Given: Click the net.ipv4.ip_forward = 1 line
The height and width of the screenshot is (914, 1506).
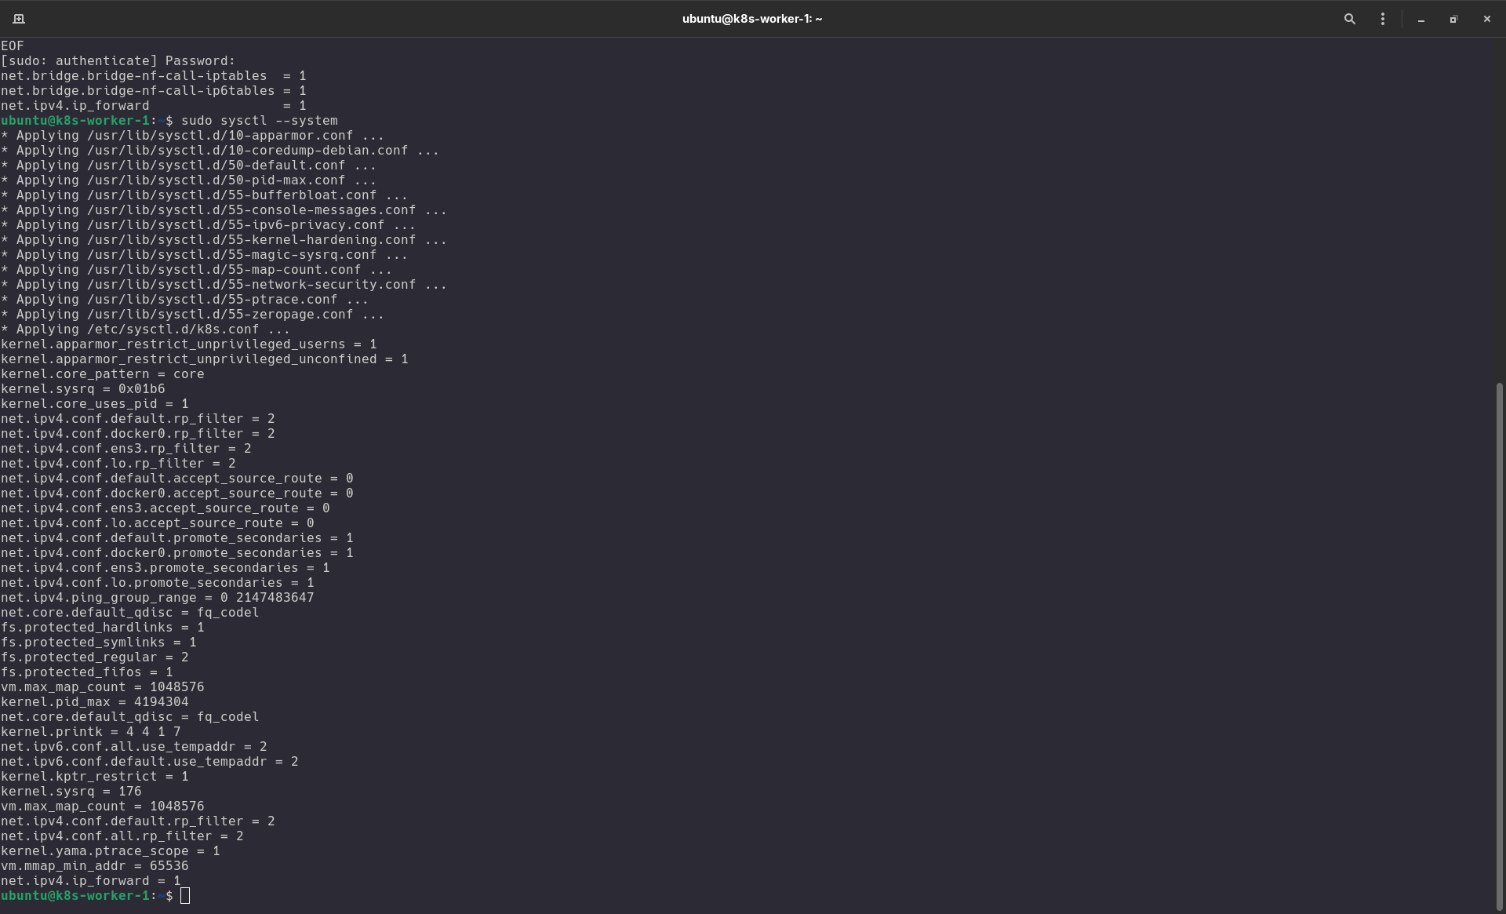Looking at the screenshot, I should click(89, 880).
